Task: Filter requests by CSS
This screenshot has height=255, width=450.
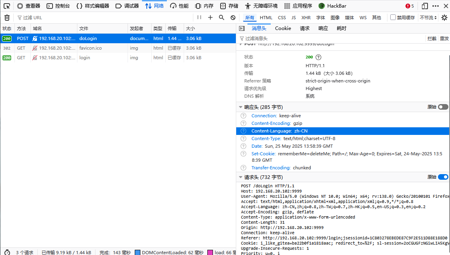Action: [282, 18]
